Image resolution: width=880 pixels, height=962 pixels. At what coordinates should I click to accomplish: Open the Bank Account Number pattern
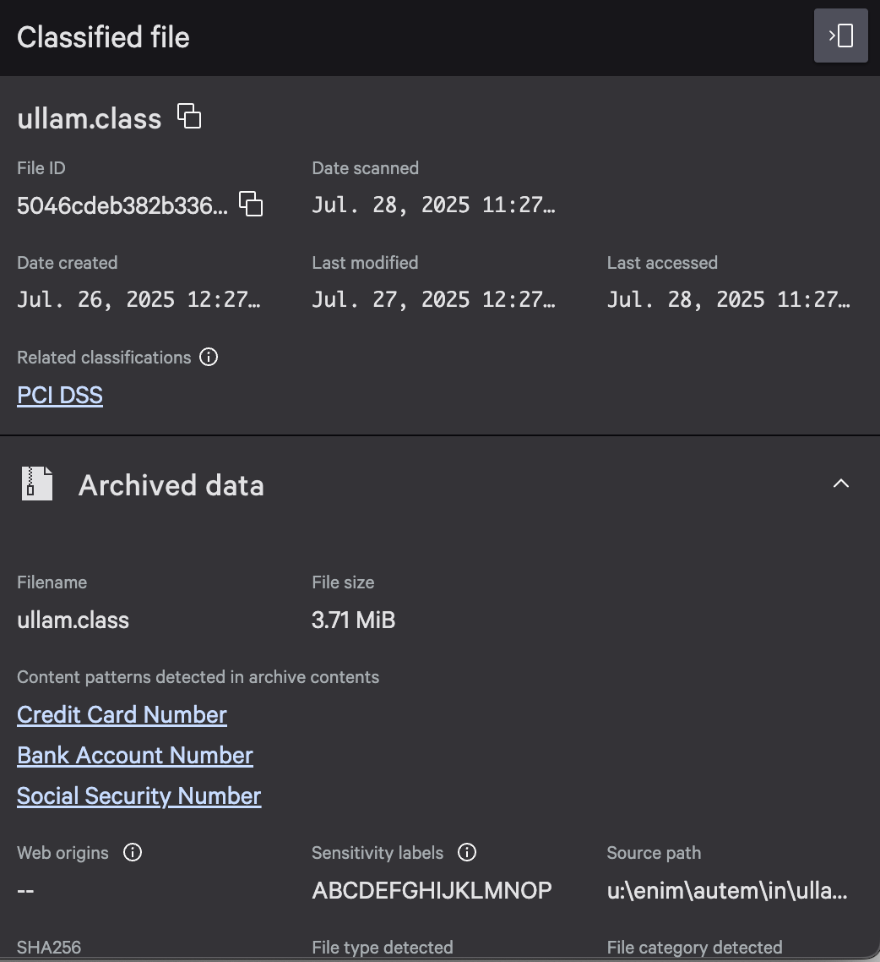pyautogui.click(x=135, y=755)
